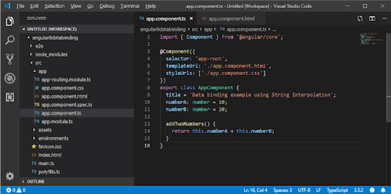Open the Extensions view in activity bar
The image size is (391, 194).
(x=10, y=97)
